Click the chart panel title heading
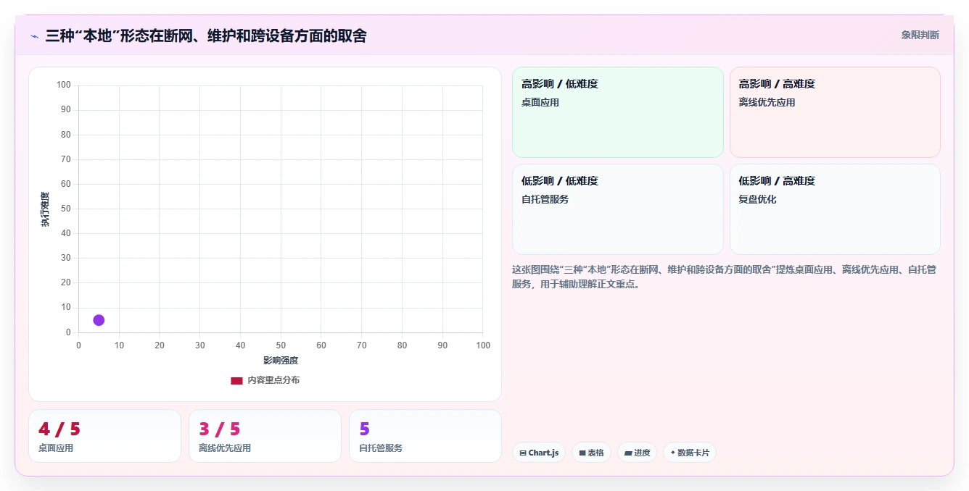969x491 pixels. pyautogui.click(x=206, y=35)
